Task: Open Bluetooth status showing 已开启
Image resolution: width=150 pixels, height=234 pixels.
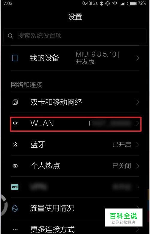Action: 121,145
